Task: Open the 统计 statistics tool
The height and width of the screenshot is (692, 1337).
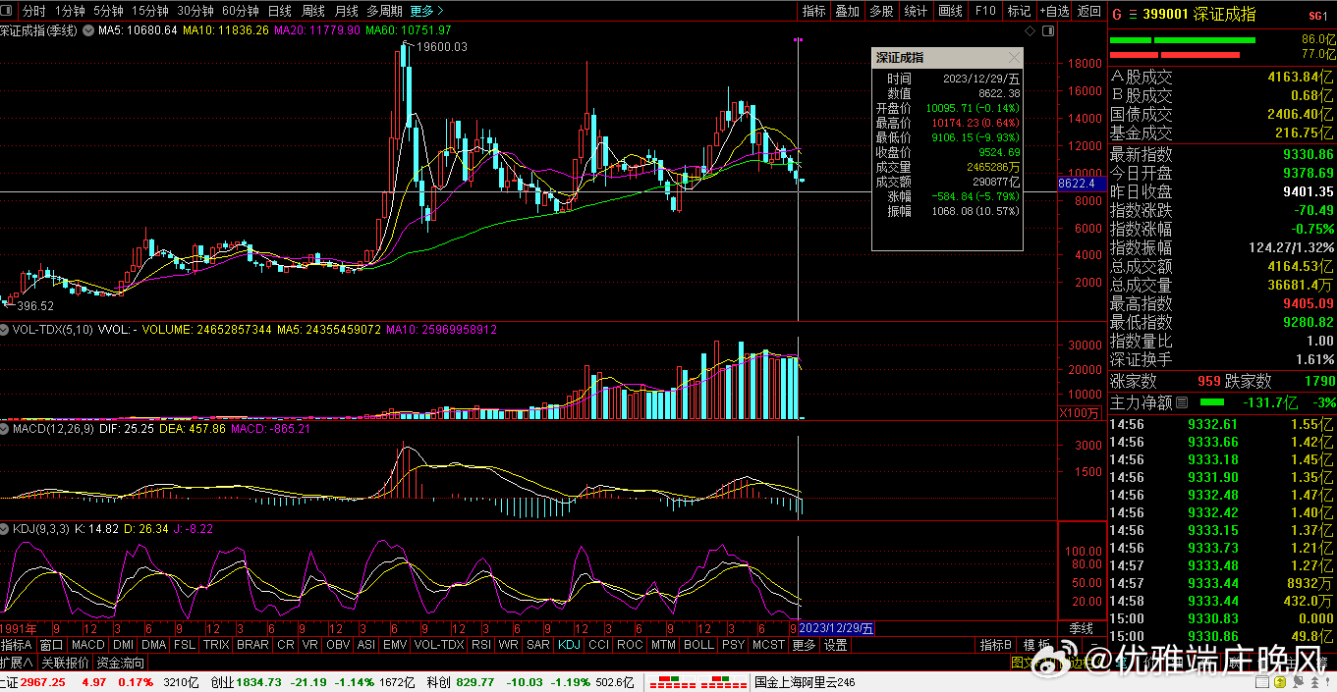Action: click(x=916, y=11)
